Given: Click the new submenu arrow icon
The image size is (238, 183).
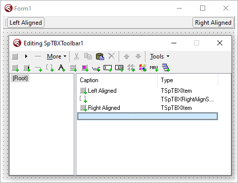Looking at the screenshot, I should (26, 56).
